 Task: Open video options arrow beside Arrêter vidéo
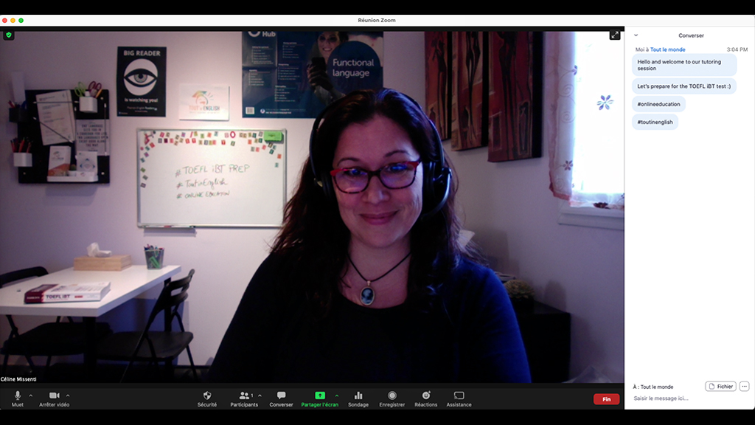pyautogui.click(x=68, y=395)
